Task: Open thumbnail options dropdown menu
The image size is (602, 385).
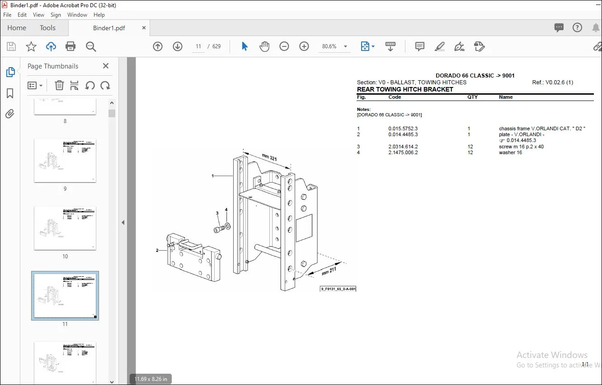Action: 35,85
